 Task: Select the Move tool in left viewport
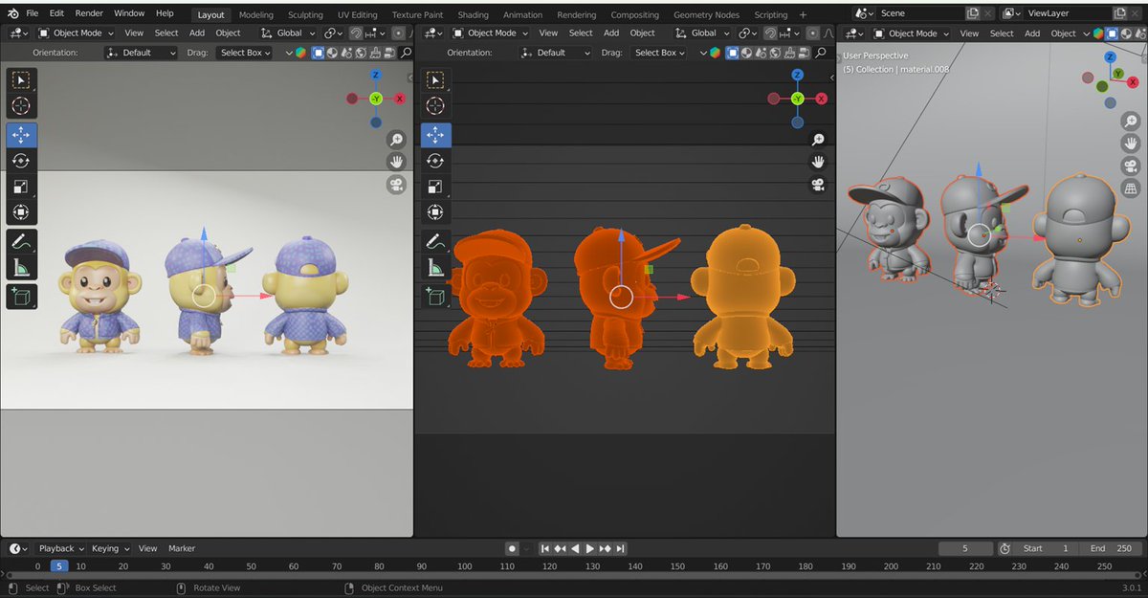21,135
